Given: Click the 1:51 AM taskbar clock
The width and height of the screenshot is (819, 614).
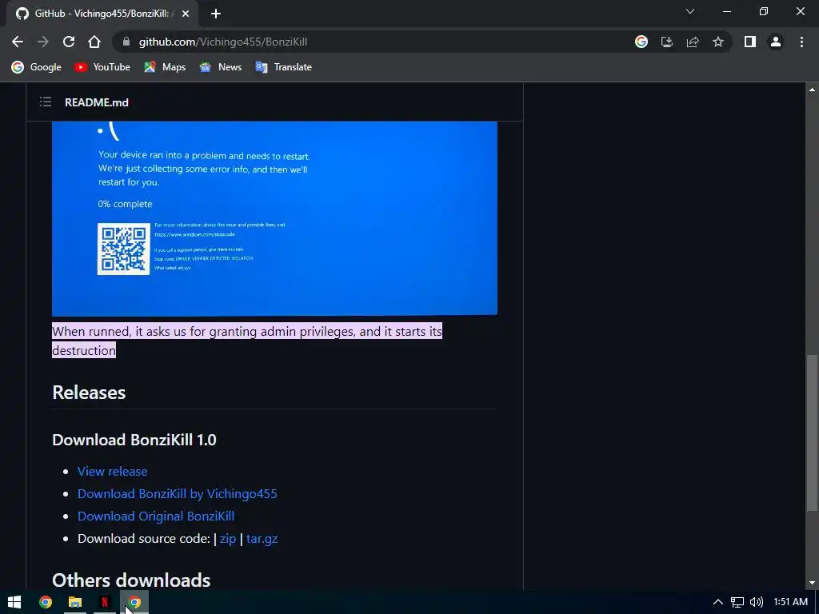Looking at the screenshot, I should (x=791, y=602).
